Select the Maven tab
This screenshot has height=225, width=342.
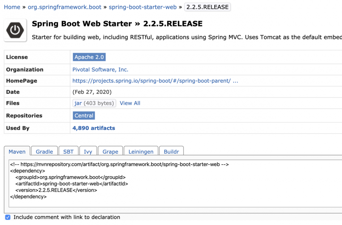click(17, 151)
